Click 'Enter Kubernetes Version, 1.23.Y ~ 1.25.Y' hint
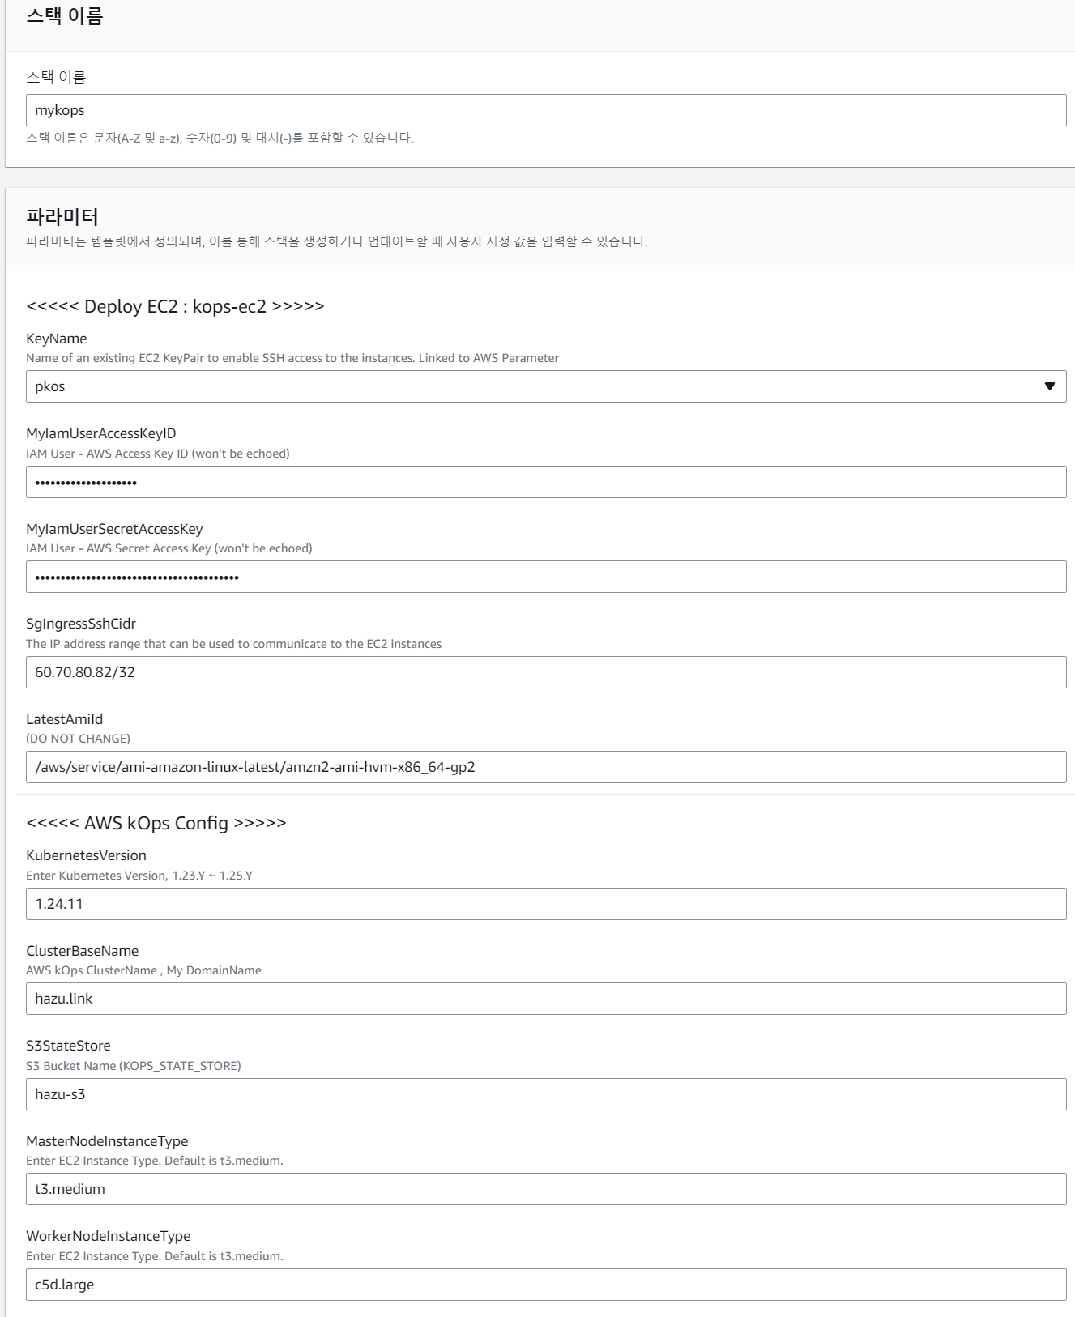The image size is (1075, 1317). coord(139,876)
